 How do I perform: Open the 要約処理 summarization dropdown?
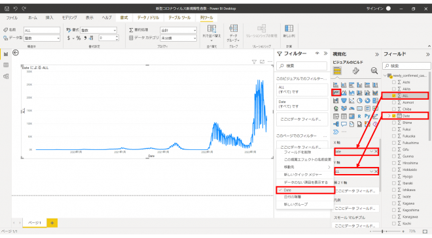(x=178, y=30)
